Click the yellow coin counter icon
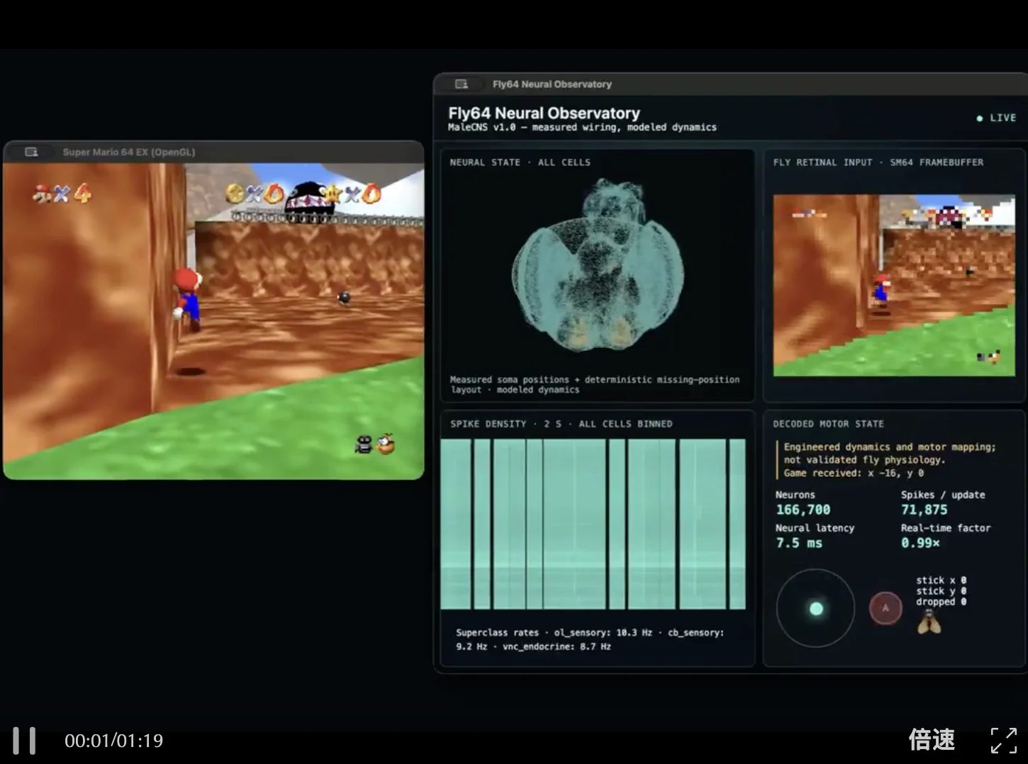The image size is (1028, 764). pos(235,193)
